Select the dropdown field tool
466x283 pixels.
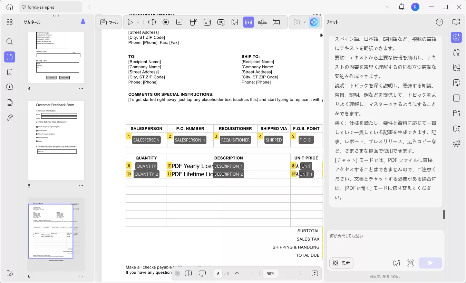[193, 22]
